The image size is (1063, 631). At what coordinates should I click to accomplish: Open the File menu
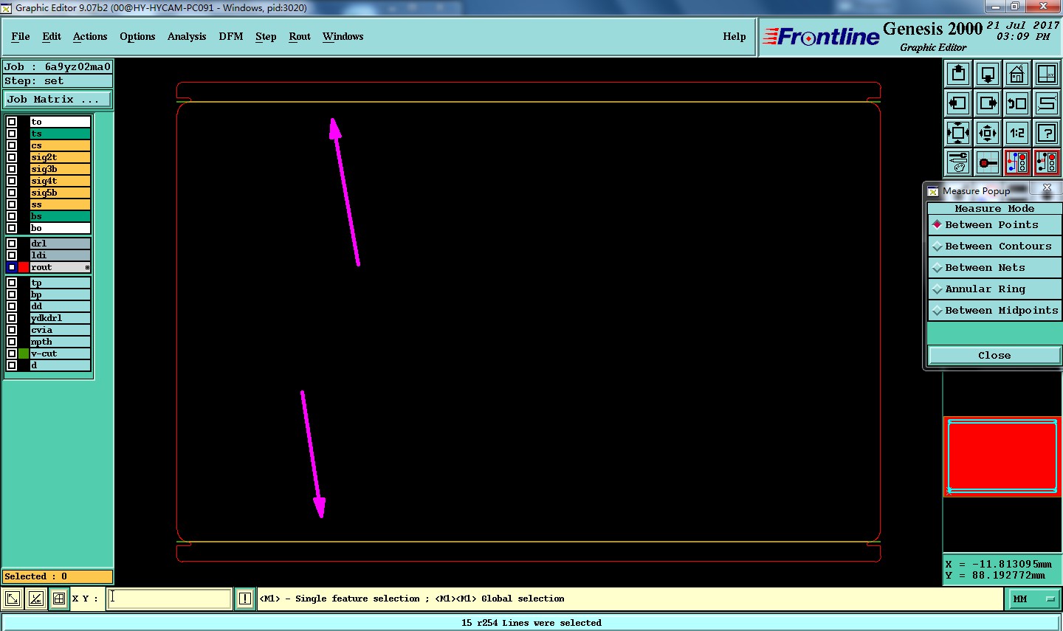[21, 36]
